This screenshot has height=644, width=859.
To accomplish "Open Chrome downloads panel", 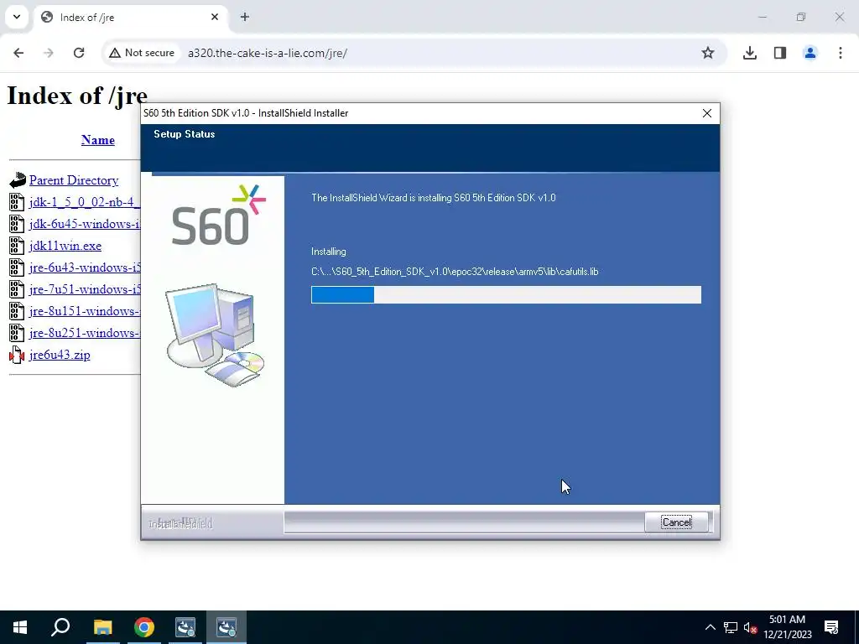I will (x=750, y=53).
